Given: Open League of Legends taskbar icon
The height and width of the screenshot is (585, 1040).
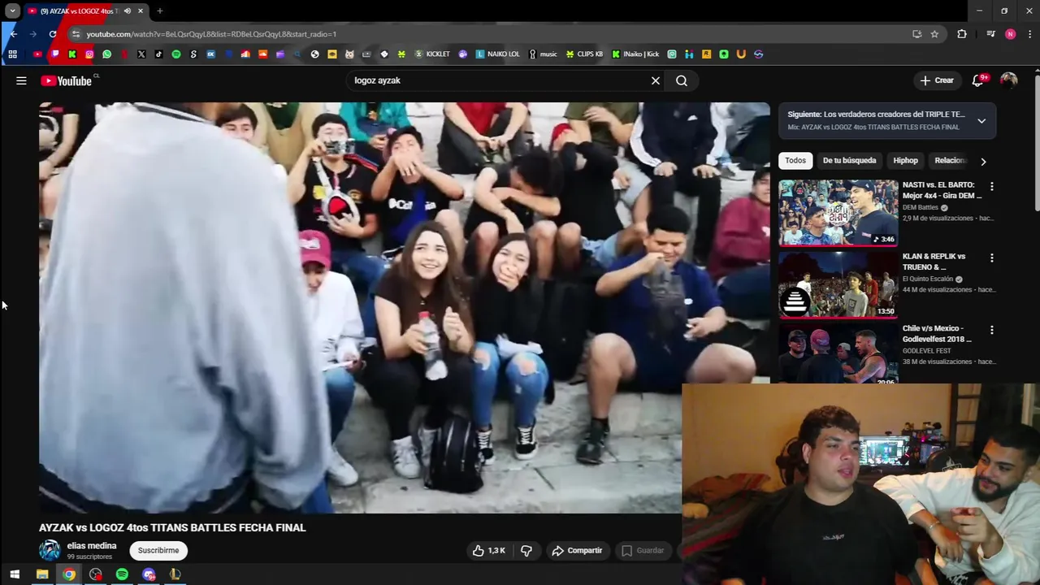Looking at the screenshot, I should [x=175, y=574].
